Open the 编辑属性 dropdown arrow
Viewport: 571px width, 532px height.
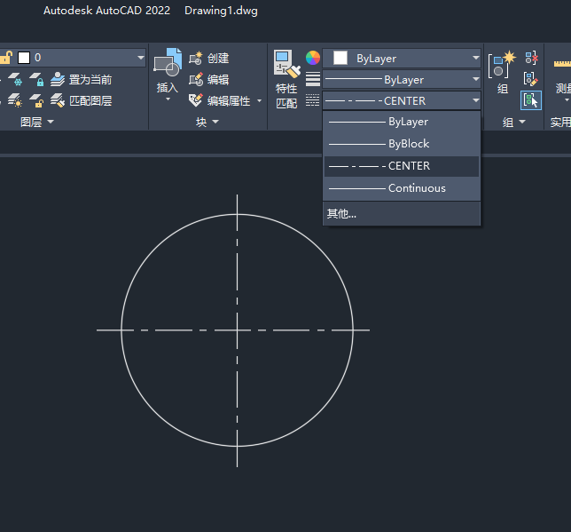[259, 100]
